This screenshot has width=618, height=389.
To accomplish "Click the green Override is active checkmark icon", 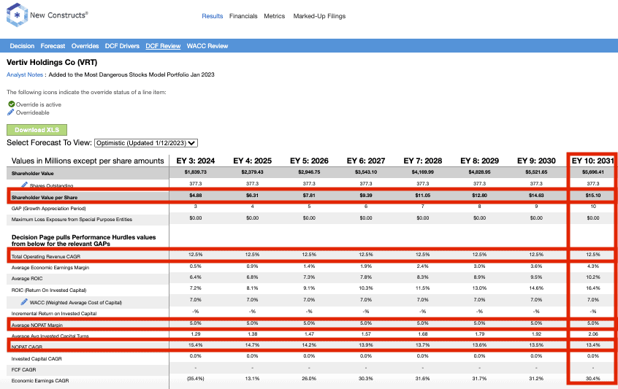I will tap(12, 104).
